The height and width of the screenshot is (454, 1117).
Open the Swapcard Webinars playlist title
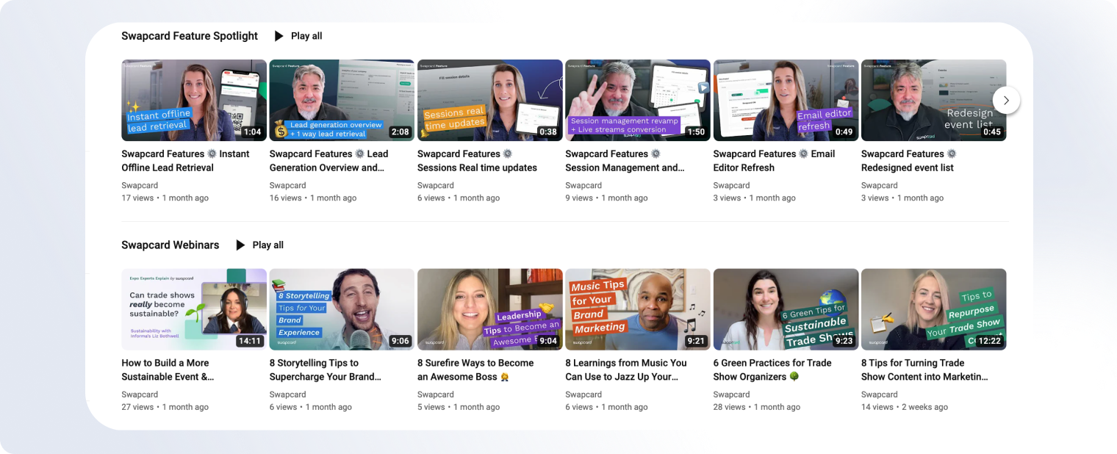pyautogui.click(x=170, y=245)
